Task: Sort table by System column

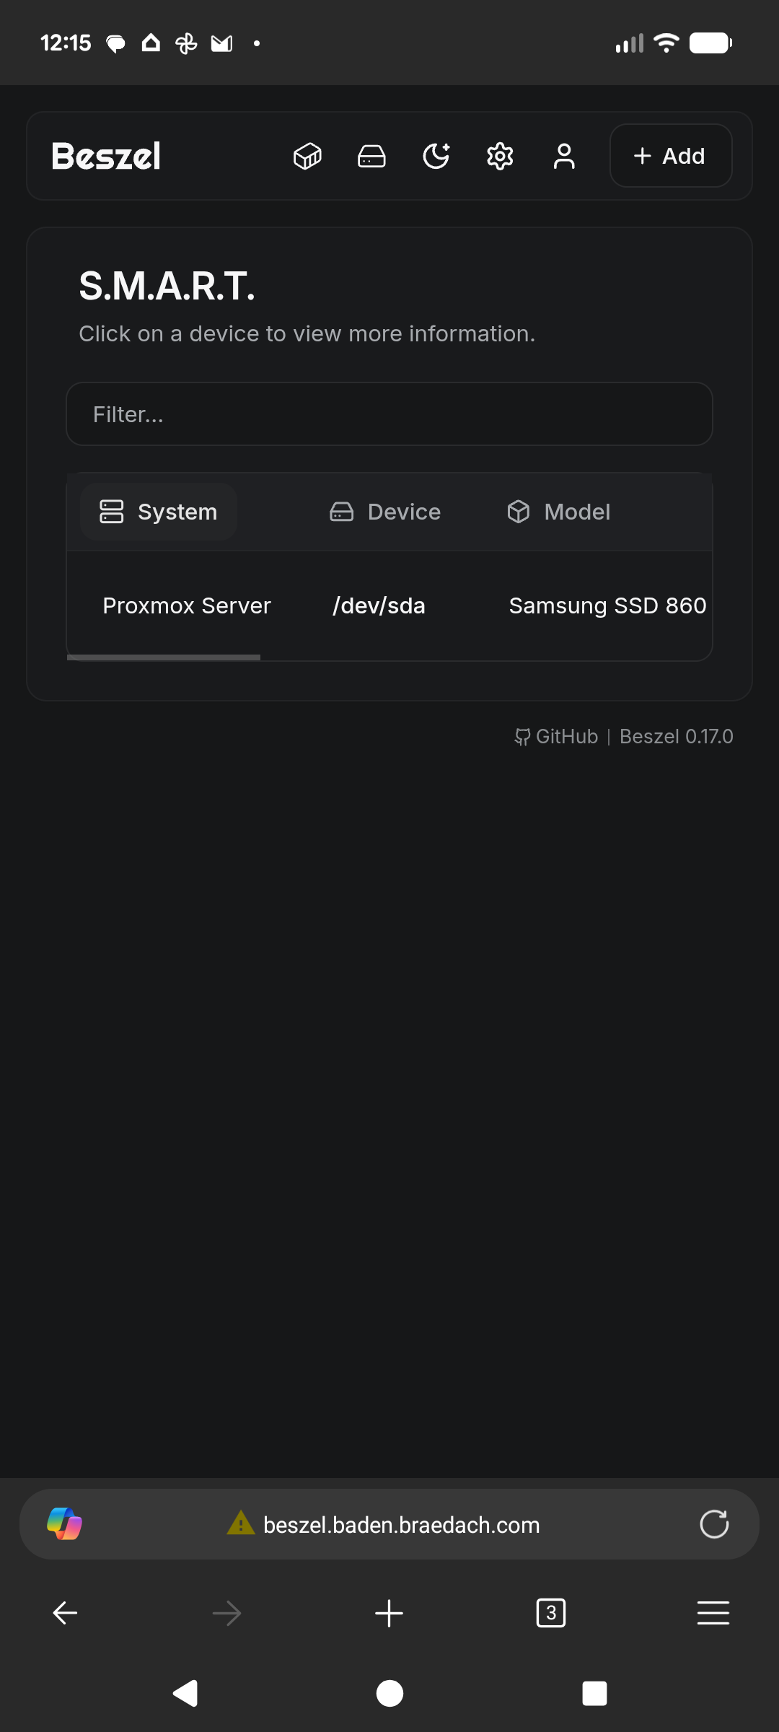Action: click(x=159, y=512)
